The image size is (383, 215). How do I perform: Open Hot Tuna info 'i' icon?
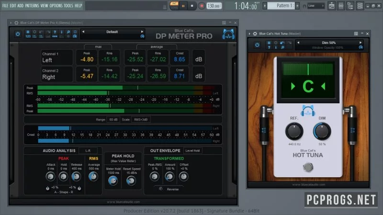(276, 47)
